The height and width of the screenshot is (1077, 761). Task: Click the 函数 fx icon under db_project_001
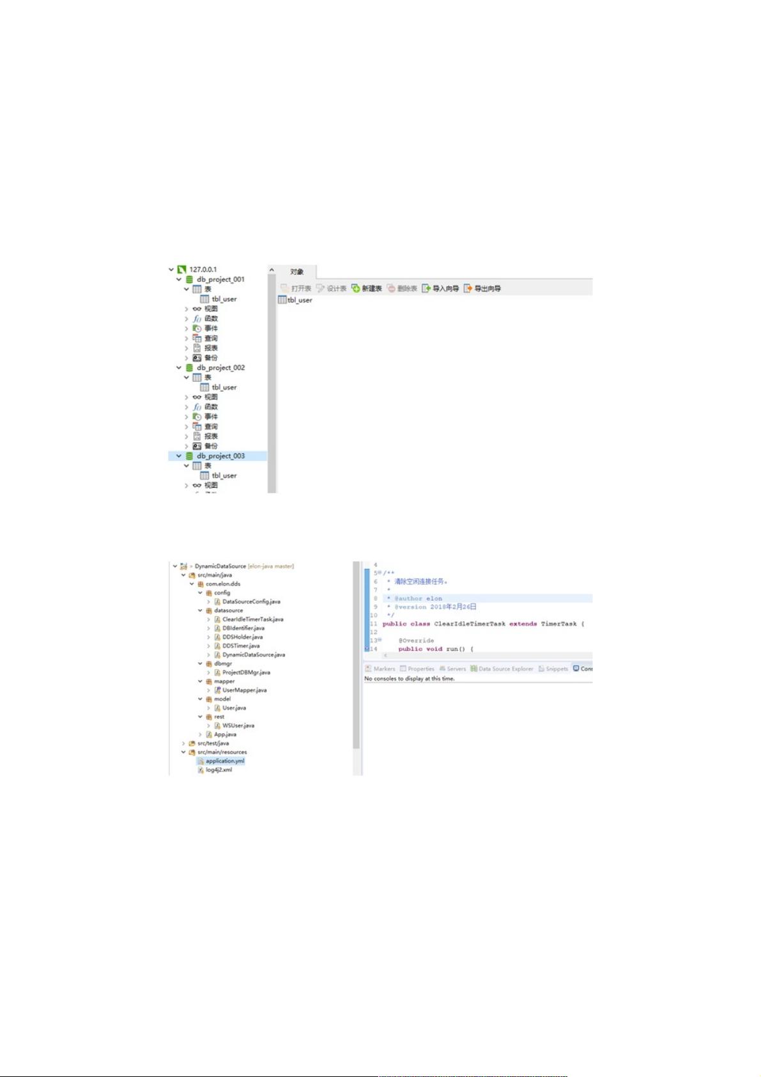(197, 318)
